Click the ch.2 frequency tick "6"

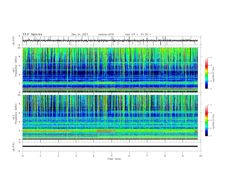point(20,113)
